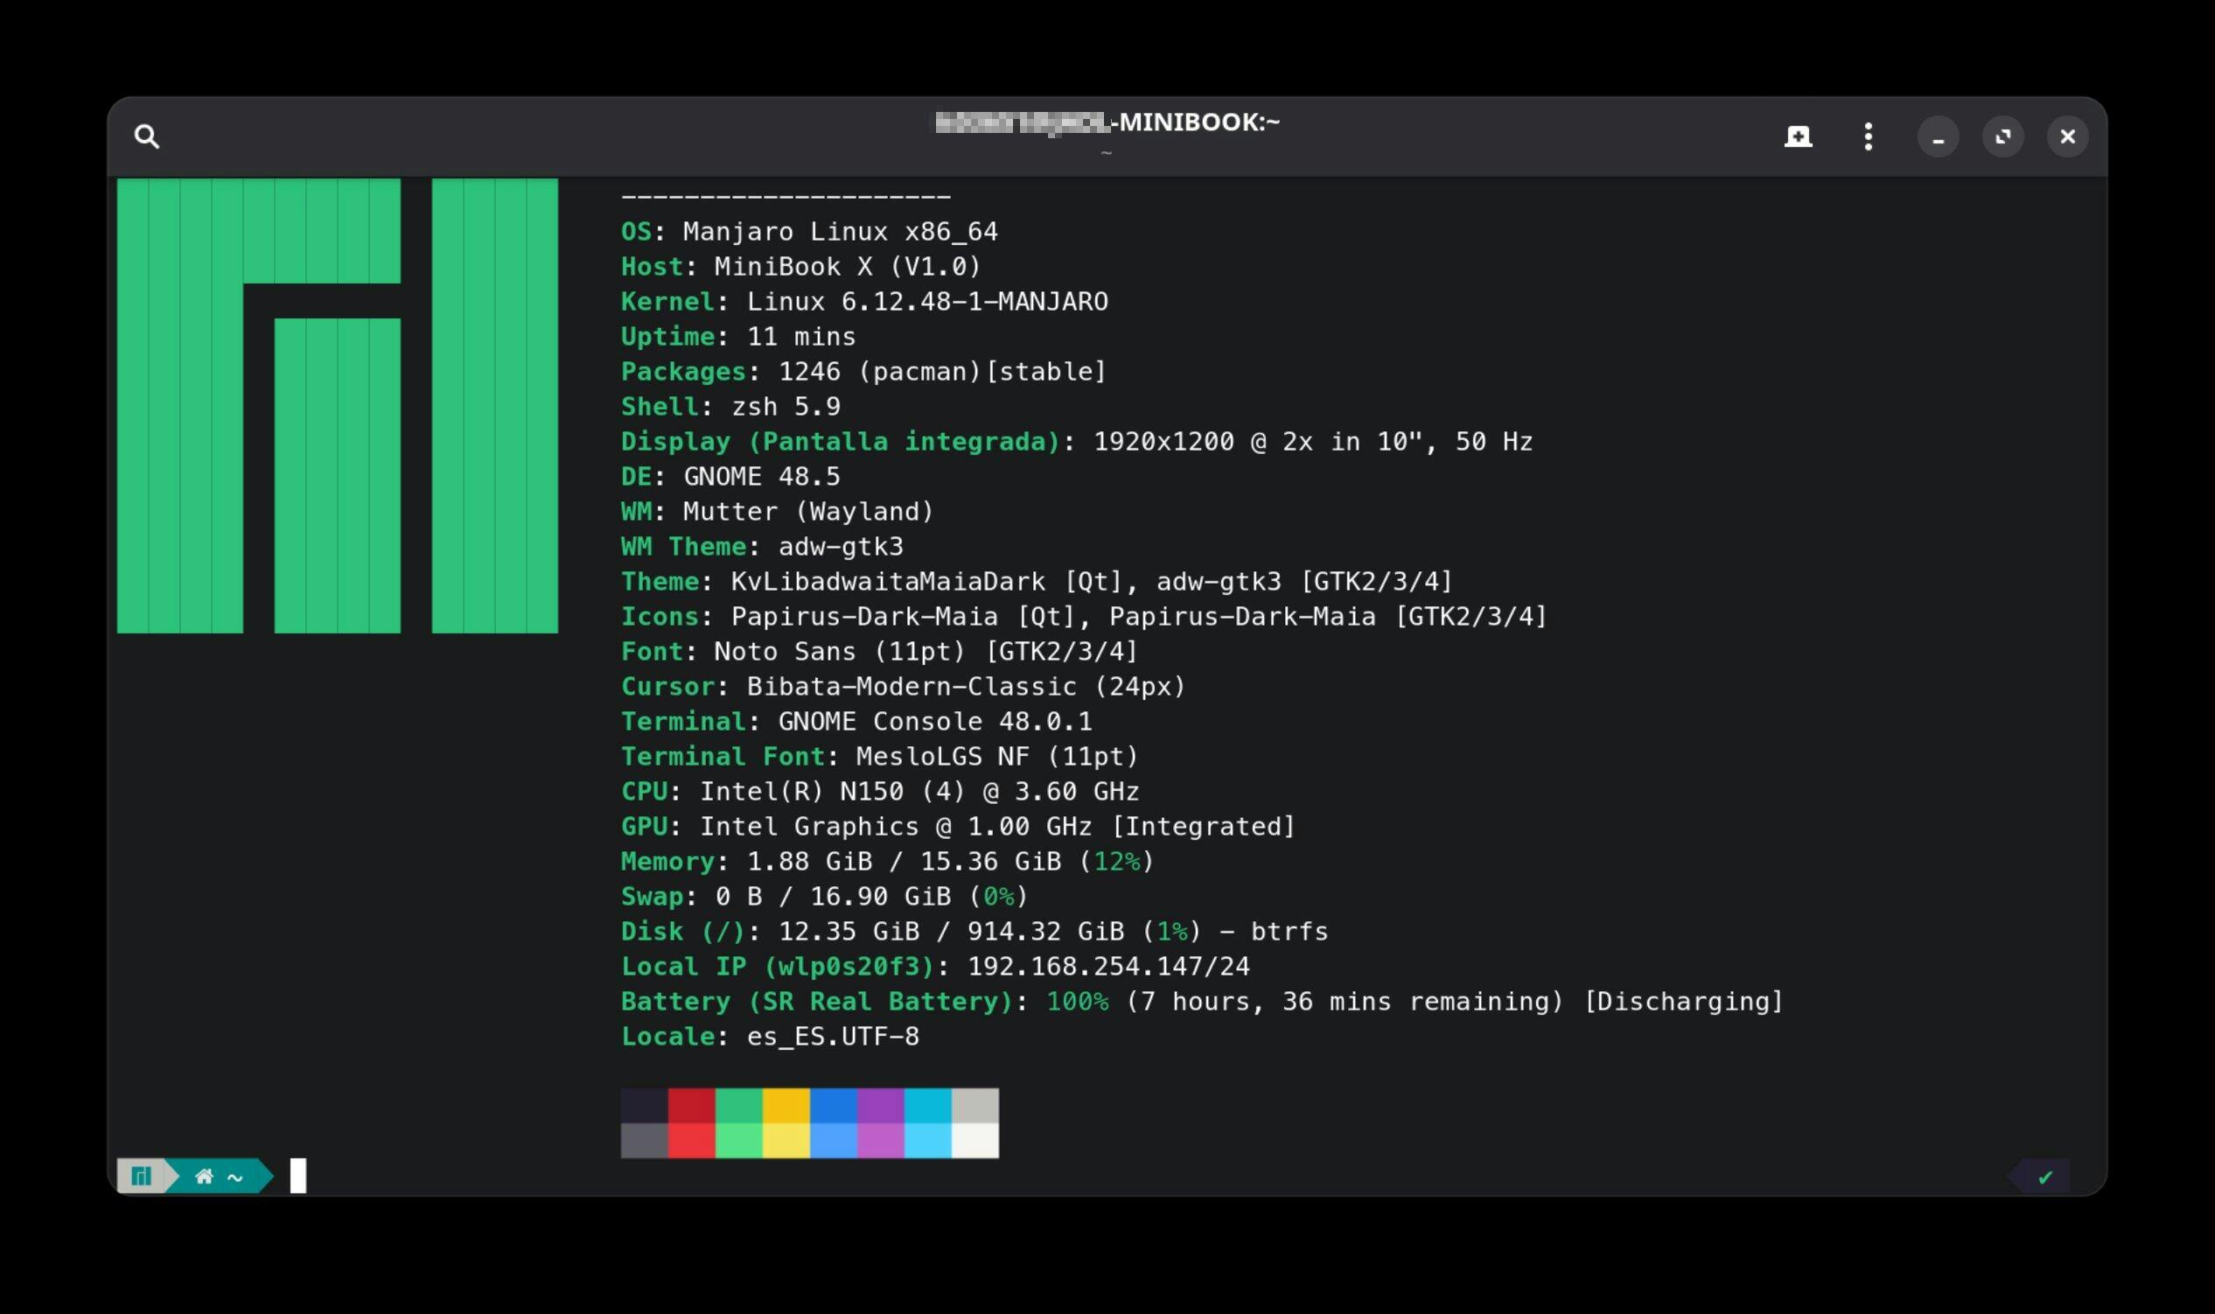The height and width of the screenshot is (1314, 2215).
Task: Click the home icon in prompt
Action: (205, 1176)
